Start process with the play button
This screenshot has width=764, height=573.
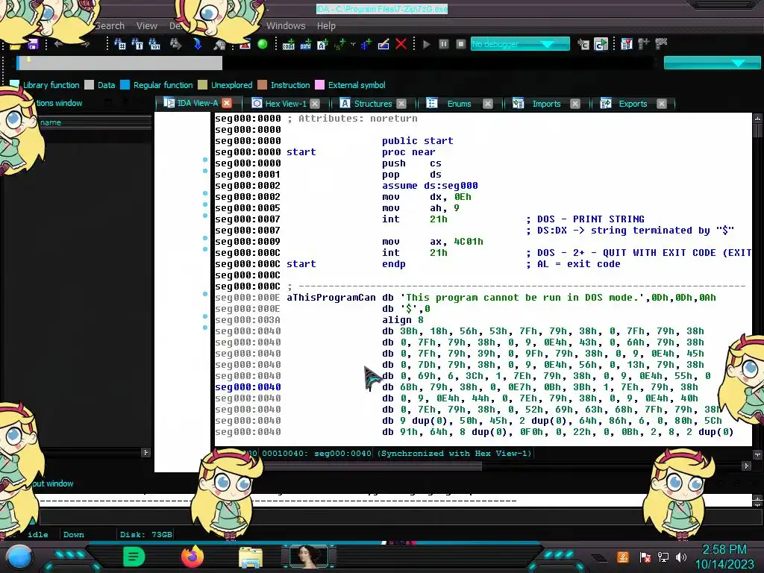point(427,44)
